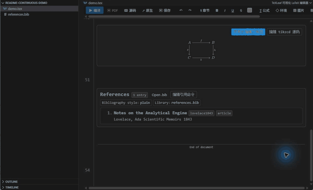Viewport: 313px width, 190px height.
Task: Click the 编译 compile button
Action: click(x=95, y=10)
